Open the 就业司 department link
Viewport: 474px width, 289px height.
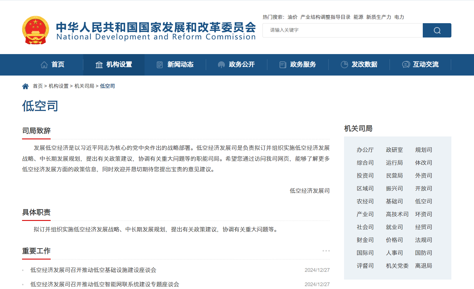pos(394,227)
